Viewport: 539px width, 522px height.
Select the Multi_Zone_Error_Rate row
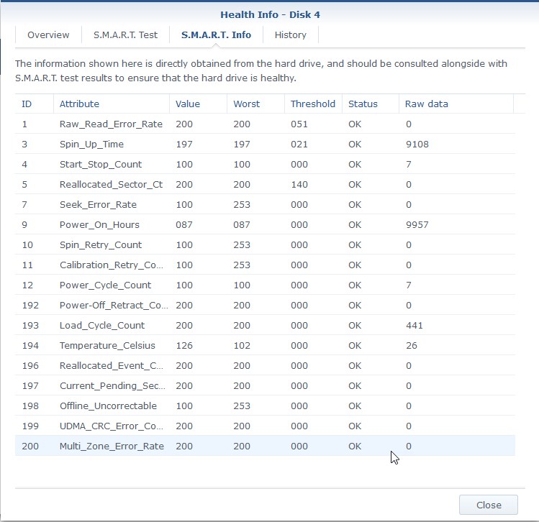pyautogui.click(x=265, y=446)
